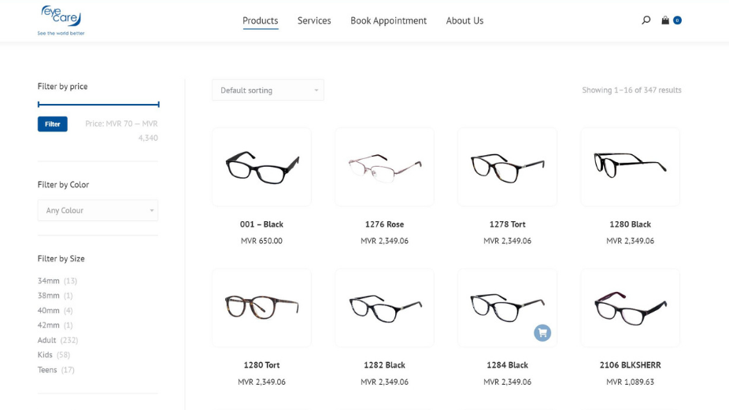Open the 2106 BLKSHERR glasses image
Screen dimensions: 729x410
click(630, 308)
